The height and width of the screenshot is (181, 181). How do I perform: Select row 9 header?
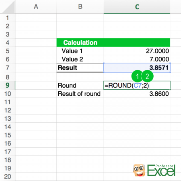[x=8, y=85]
